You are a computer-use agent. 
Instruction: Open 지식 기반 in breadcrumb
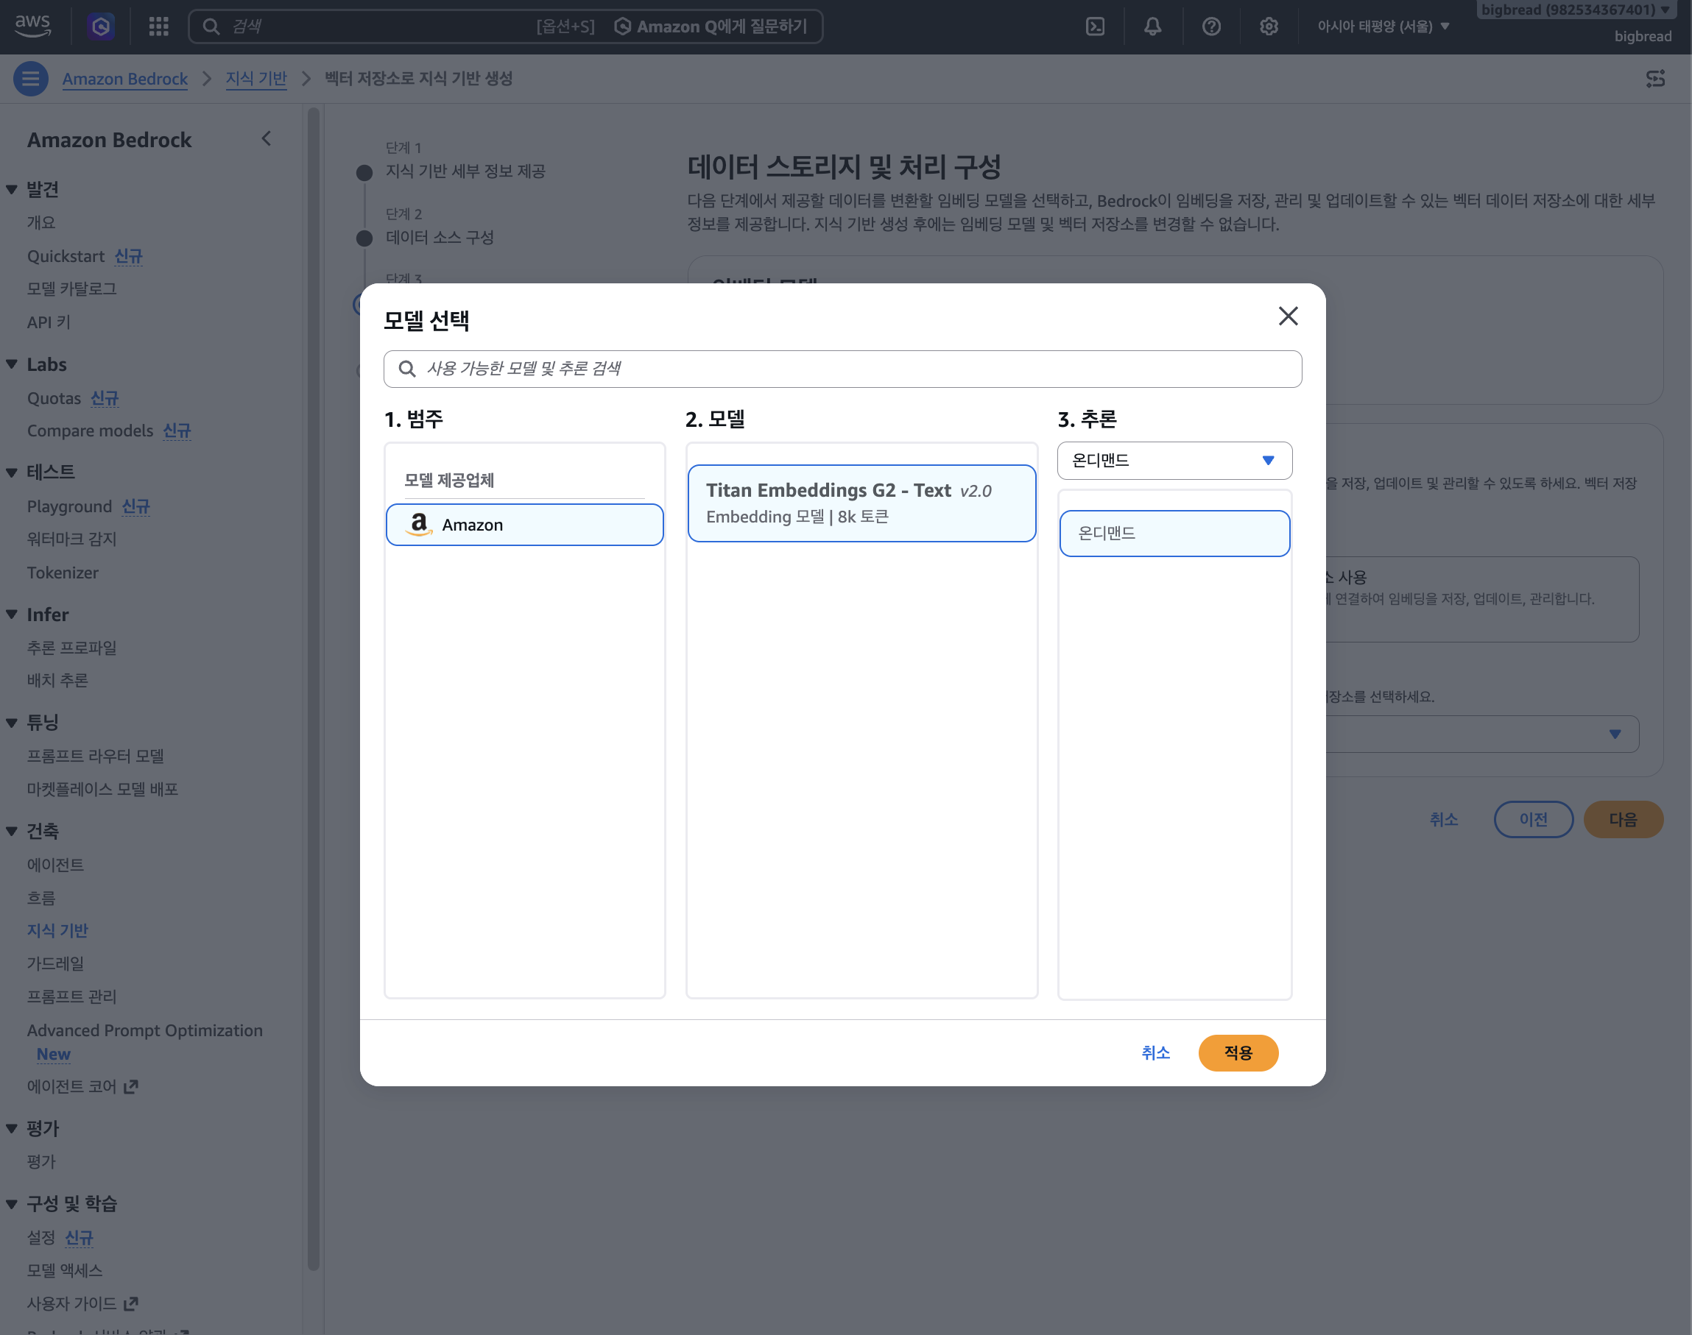tap(256, 79)
